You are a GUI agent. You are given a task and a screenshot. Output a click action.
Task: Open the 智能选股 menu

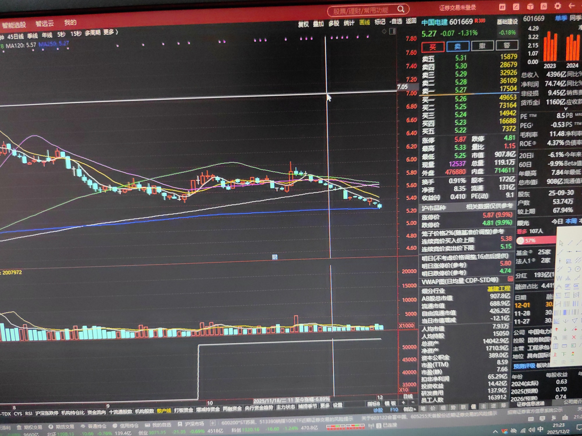pyautogui.click(x=14, y=25)
